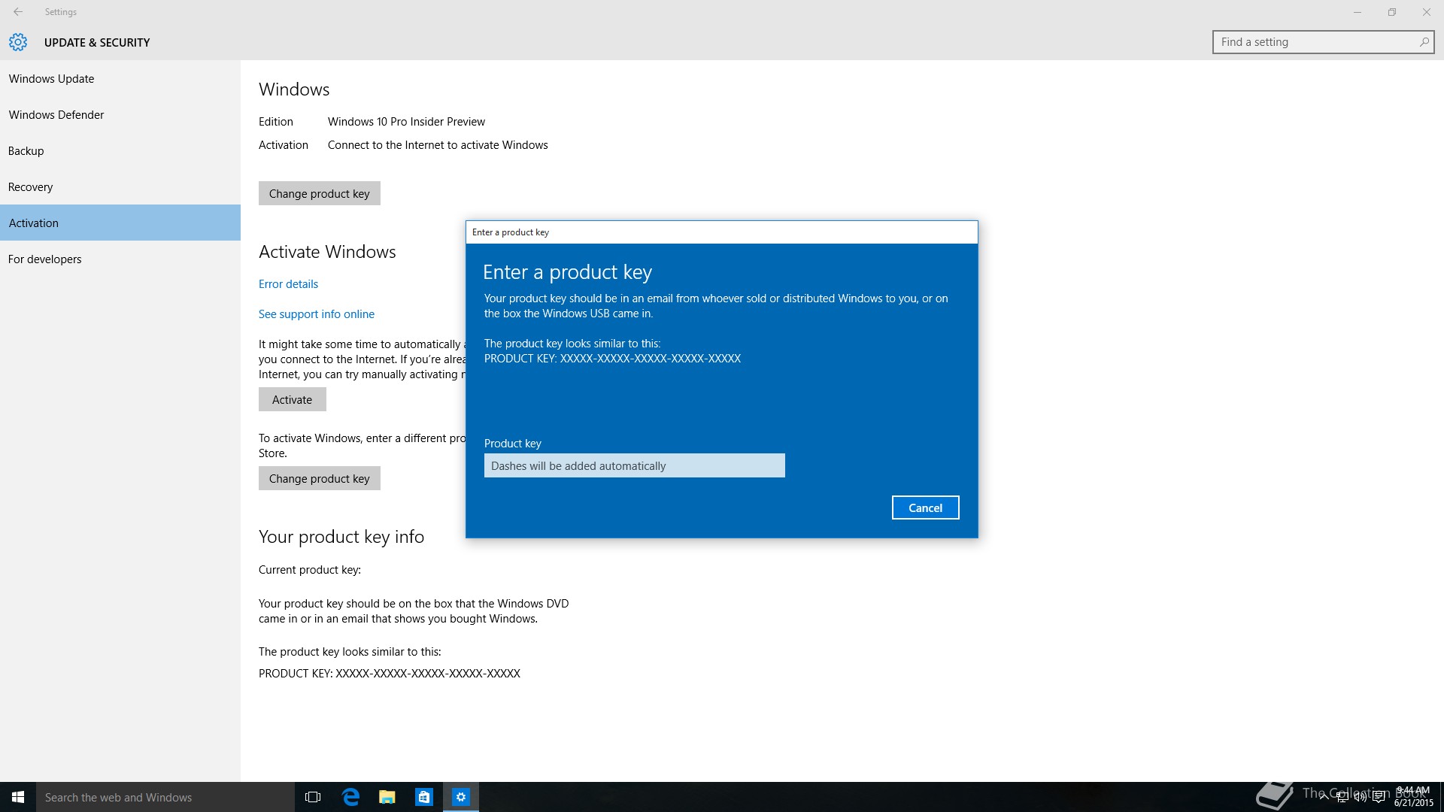Click 'Windows 10 Pro Insider Preview' edition text
The width and height of the screenshot is (1444, 812).
point(406,122)
